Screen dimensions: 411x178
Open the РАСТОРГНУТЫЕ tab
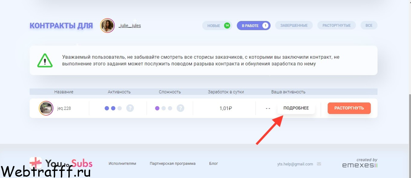[336, 26]
